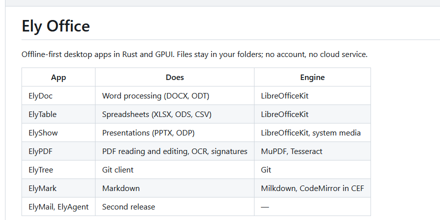This screenshot has width=440, height=220.
Task: Select the ElyMail, ElyAgent cell
Action: 58,207
